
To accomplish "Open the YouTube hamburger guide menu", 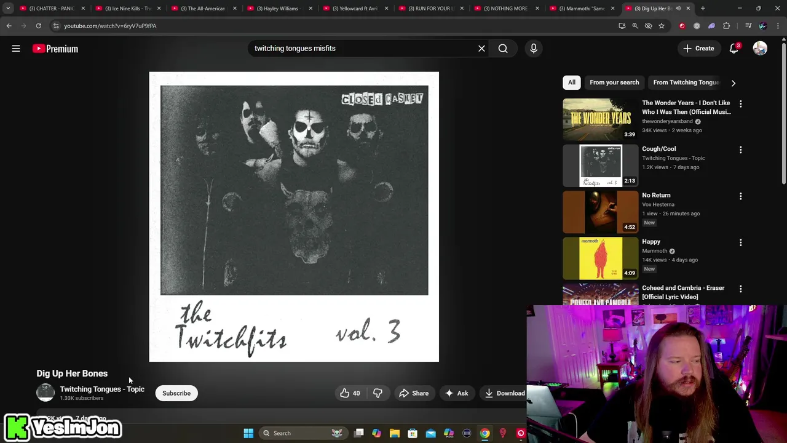I will [16, 49].
